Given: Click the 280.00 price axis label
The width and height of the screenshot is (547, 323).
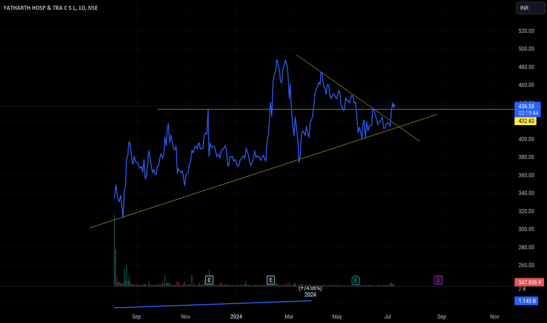Looking at the screenshot, I should coord(526,247).
